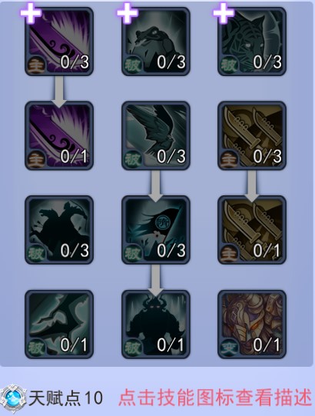
Task: Select the tiger face passive skill
Action: tap(252, 42)
